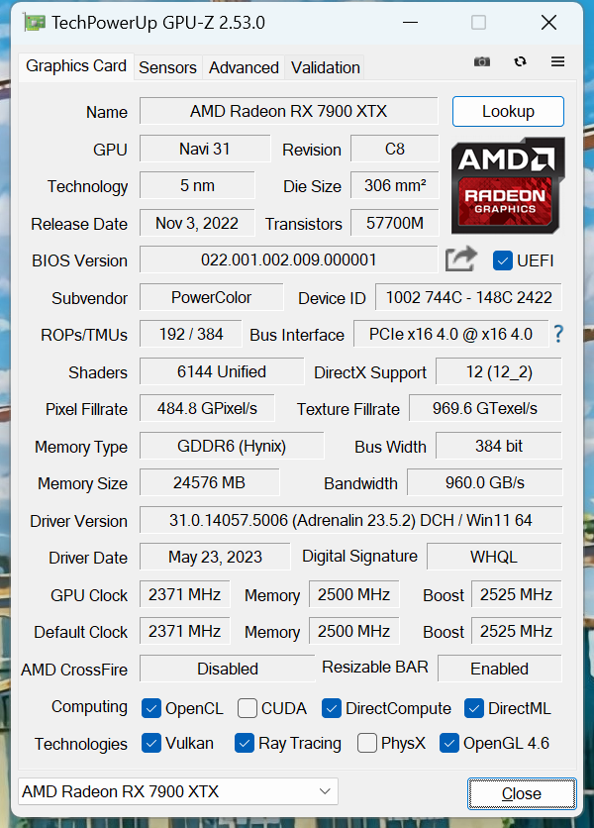Toggle the Ray Tracing checkbox
Viewport: 594px width, 828px height.
pyautogui.click(x=245, y=743)
